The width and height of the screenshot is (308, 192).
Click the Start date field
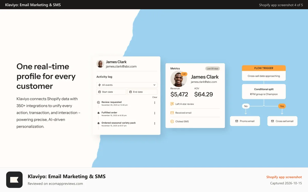coord(111,92)
